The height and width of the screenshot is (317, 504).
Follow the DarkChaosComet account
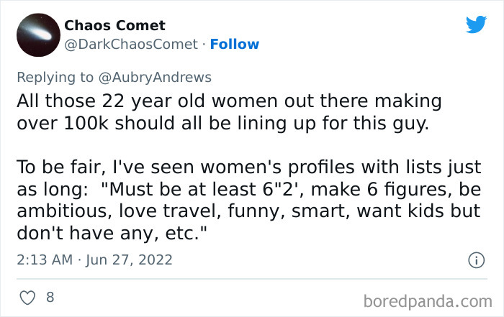point(234,45)
